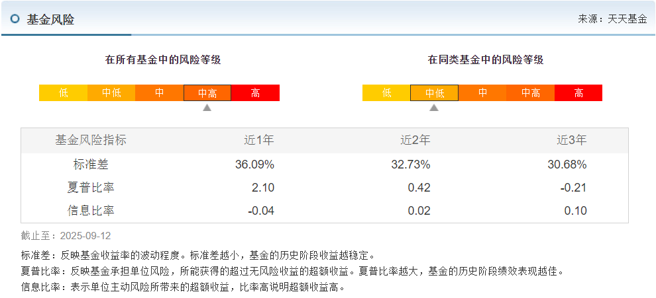The image size is (656, 298).
Task: Click the circle icon beside 基金风险 title
Action: click(x=15, y=19)
